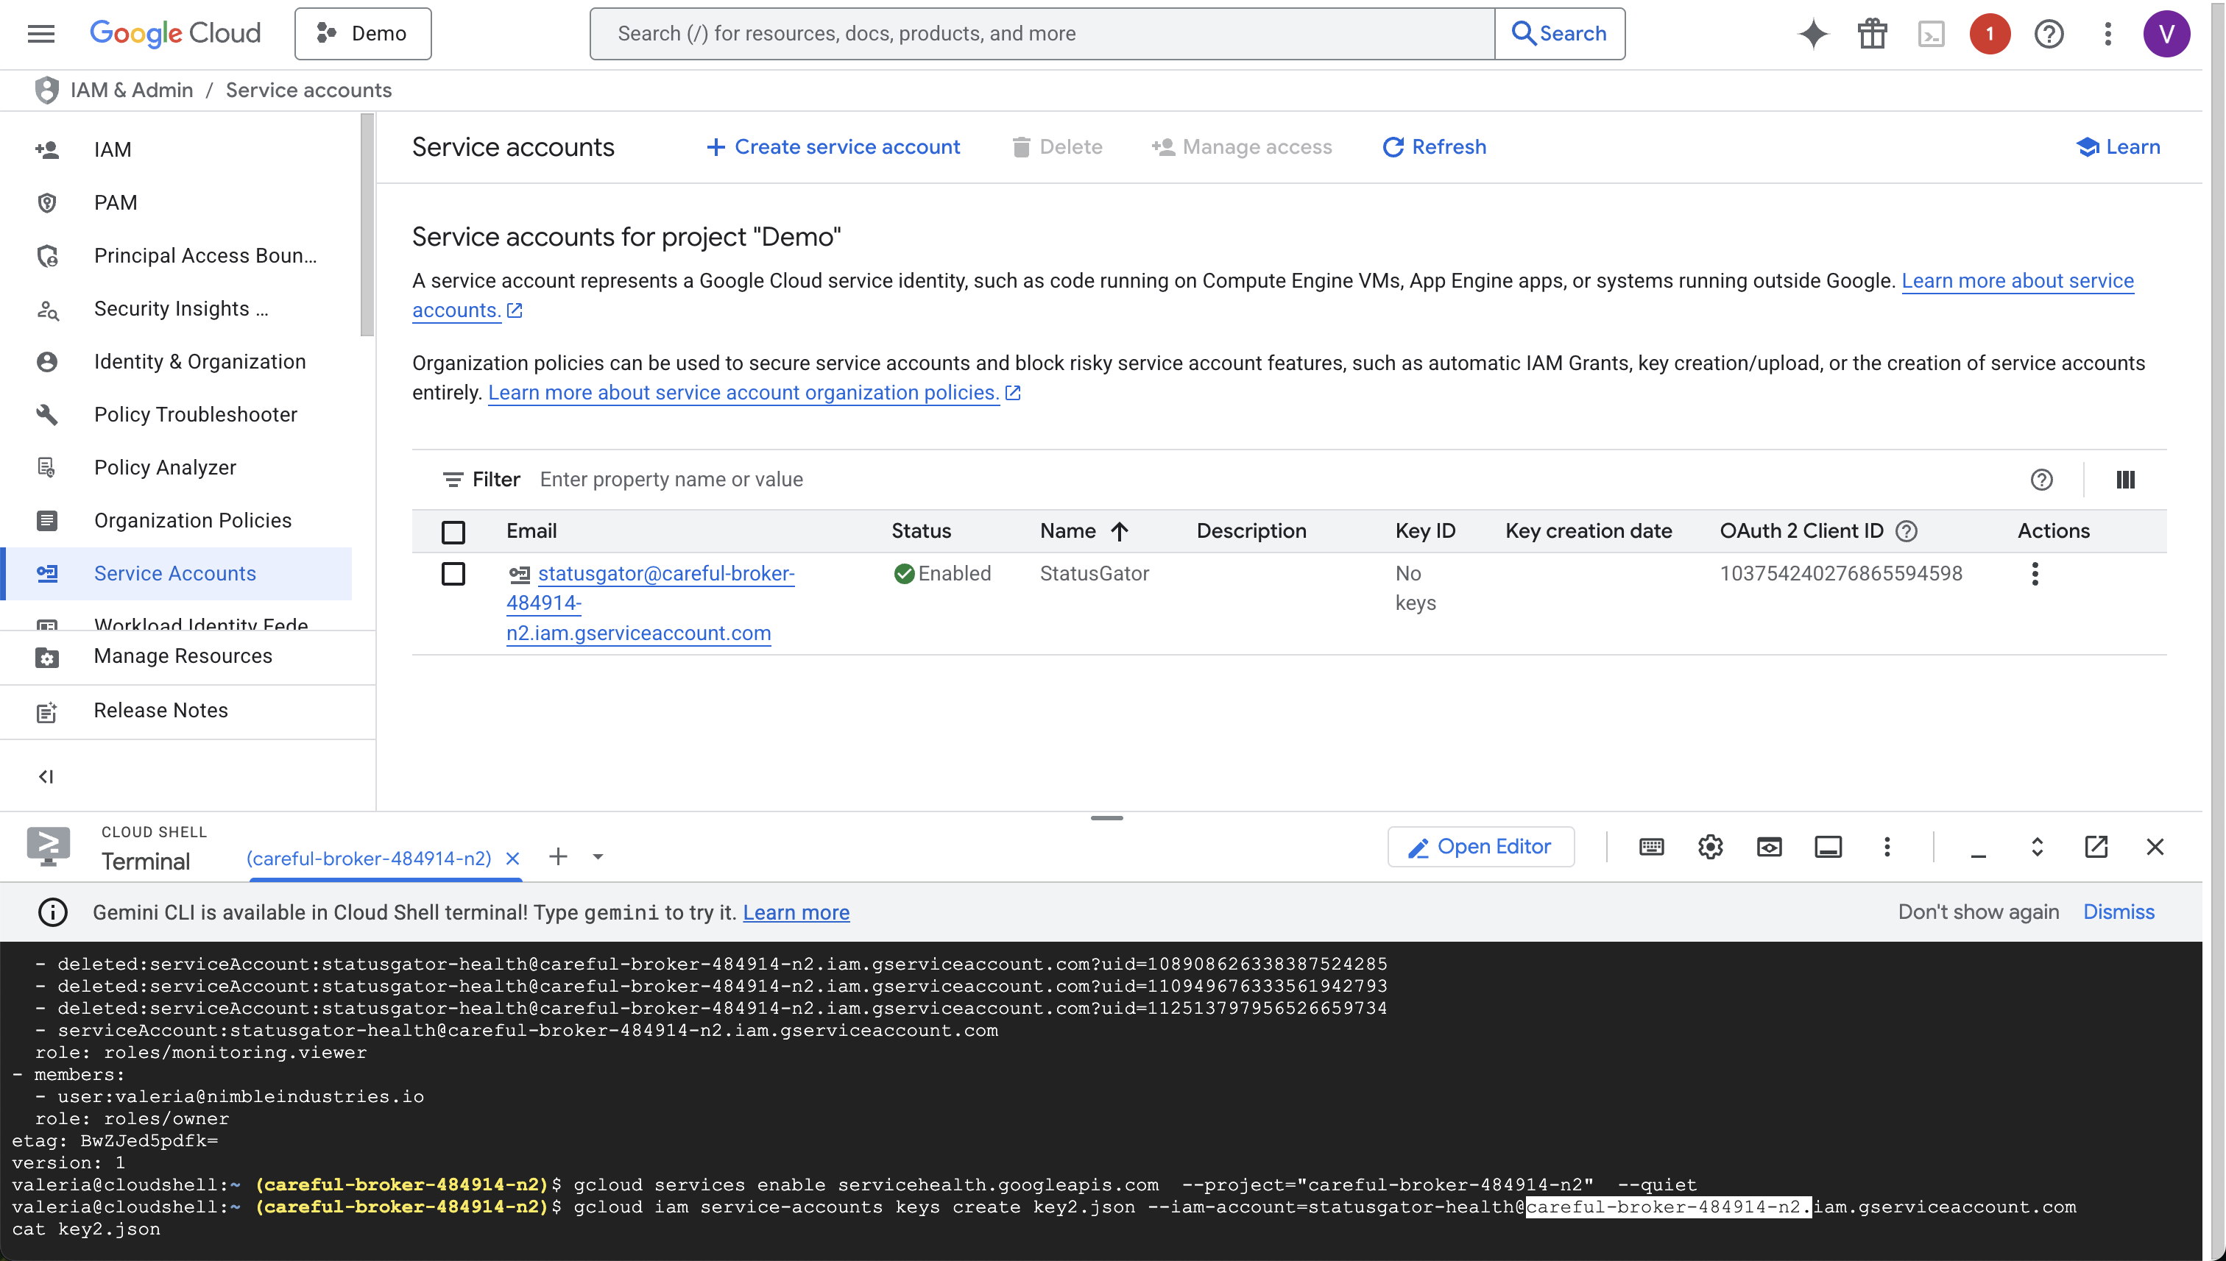Open actions menu for StatusGator row
The width and height of the screenshot is (2226, 1261).
point(2035,573)
